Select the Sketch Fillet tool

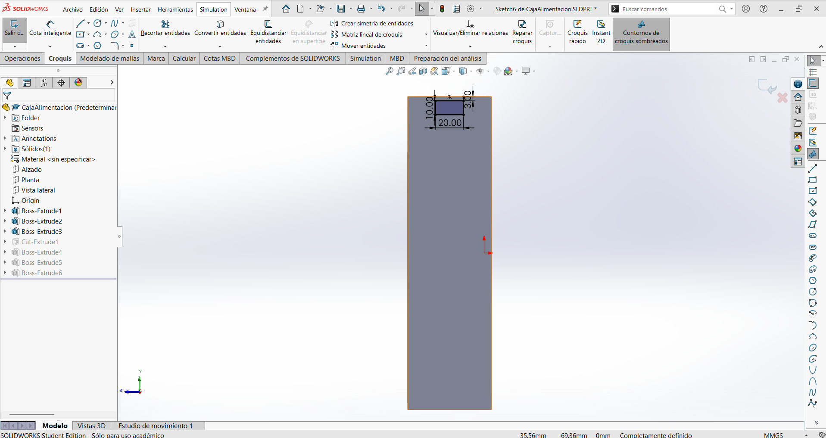coord(115,46)
